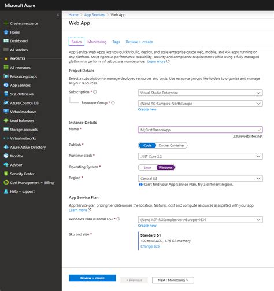The image size is (274, 291).
Task: Click the Help + support icon
Action: (x=6, y=191)
